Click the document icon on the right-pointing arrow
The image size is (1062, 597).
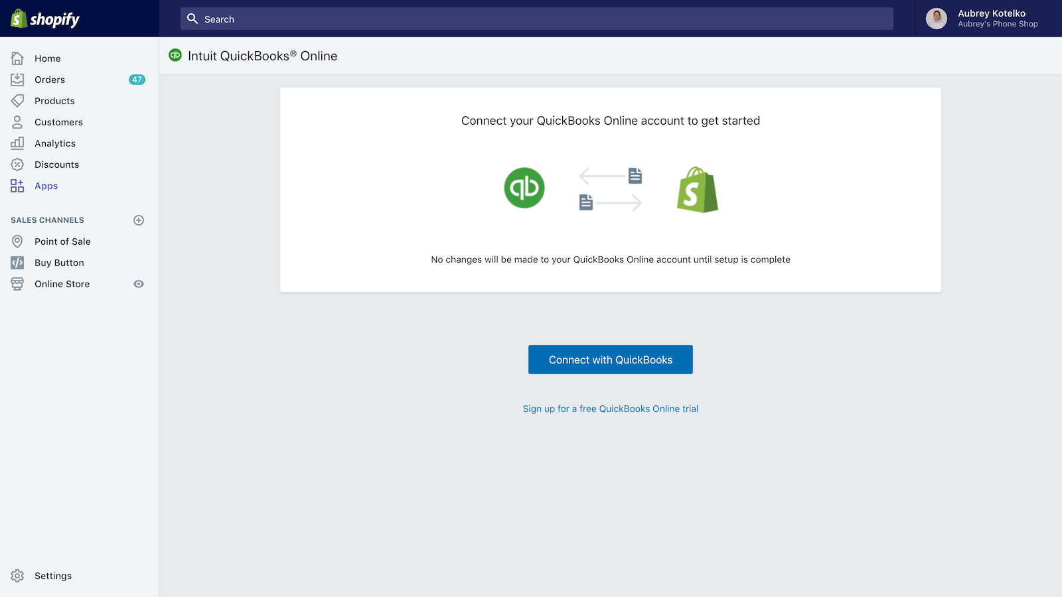[x=586, y=202]
